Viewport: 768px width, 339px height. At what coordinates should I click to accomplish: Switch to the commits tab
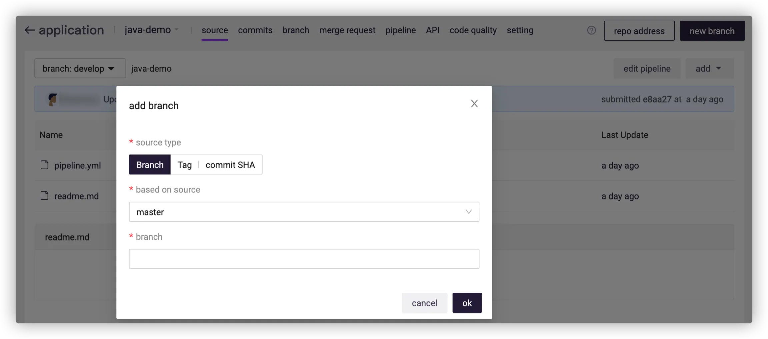coord(255,30)
